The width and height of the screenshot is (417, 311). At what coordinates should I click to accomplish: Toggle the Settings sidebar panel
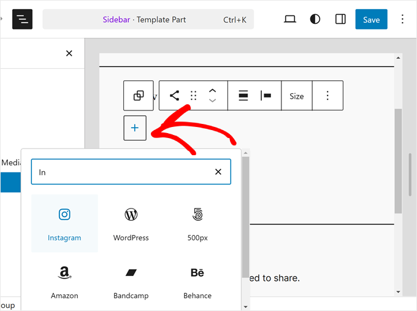(340, 19)
